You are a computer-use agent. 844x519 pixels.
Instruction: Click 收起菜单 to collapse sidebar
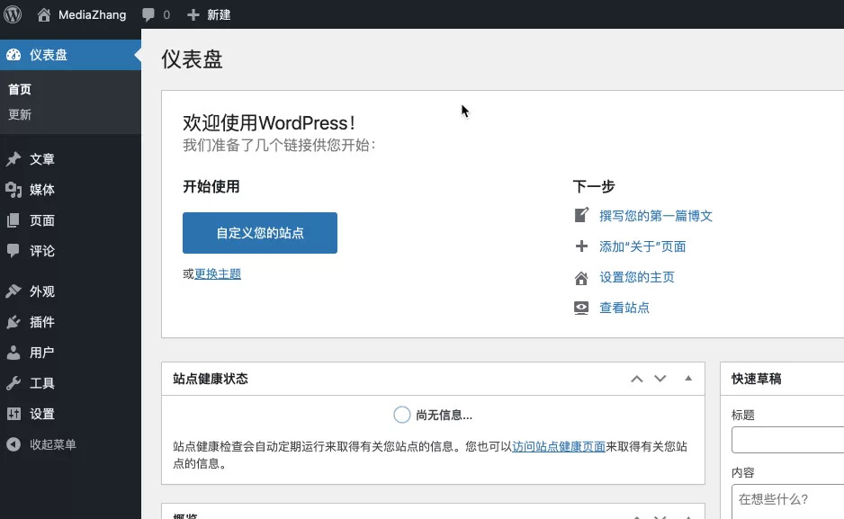tap(53, 444)
